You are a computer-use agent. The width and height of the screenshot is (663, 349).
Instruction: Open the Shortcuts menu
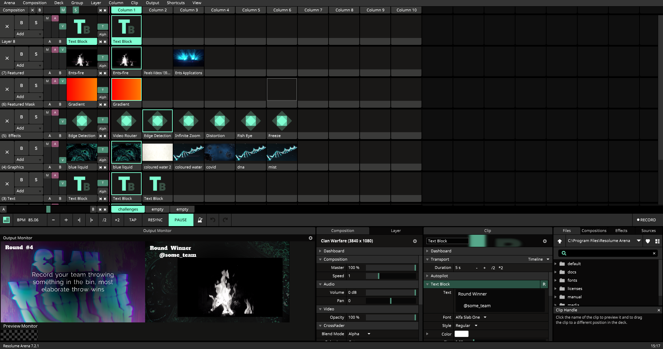tap(176, 3)
